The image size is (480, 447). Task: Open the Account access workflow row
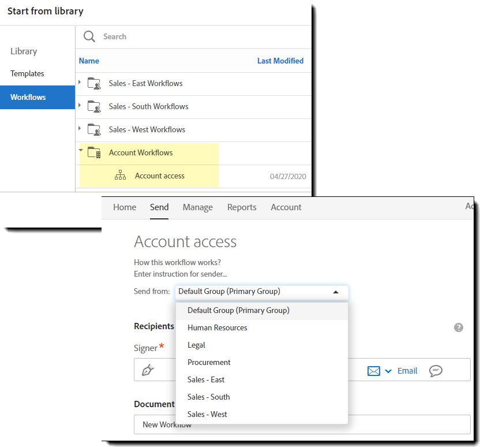pos(193,176)
